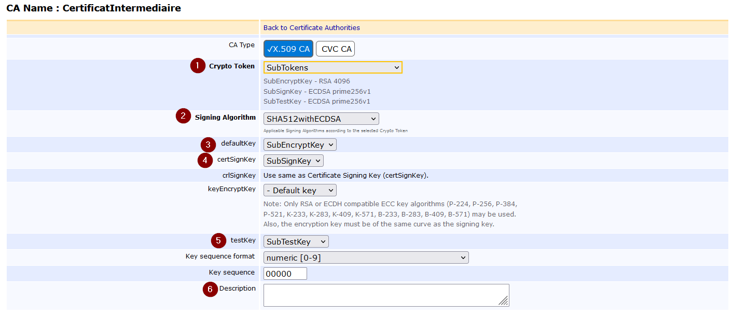
Task: Open the testKey SubTestKey dropdown
Action: 296,242
